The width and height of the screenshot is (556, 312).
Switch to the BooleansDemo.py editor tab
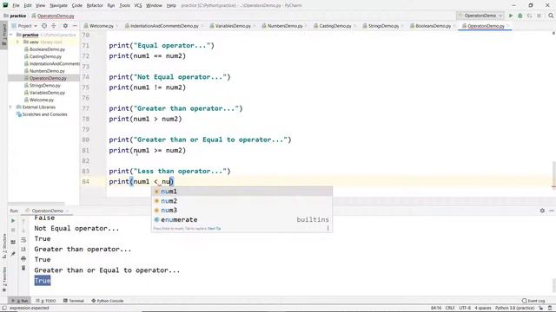pyautogui.click(x=433, y=26)
